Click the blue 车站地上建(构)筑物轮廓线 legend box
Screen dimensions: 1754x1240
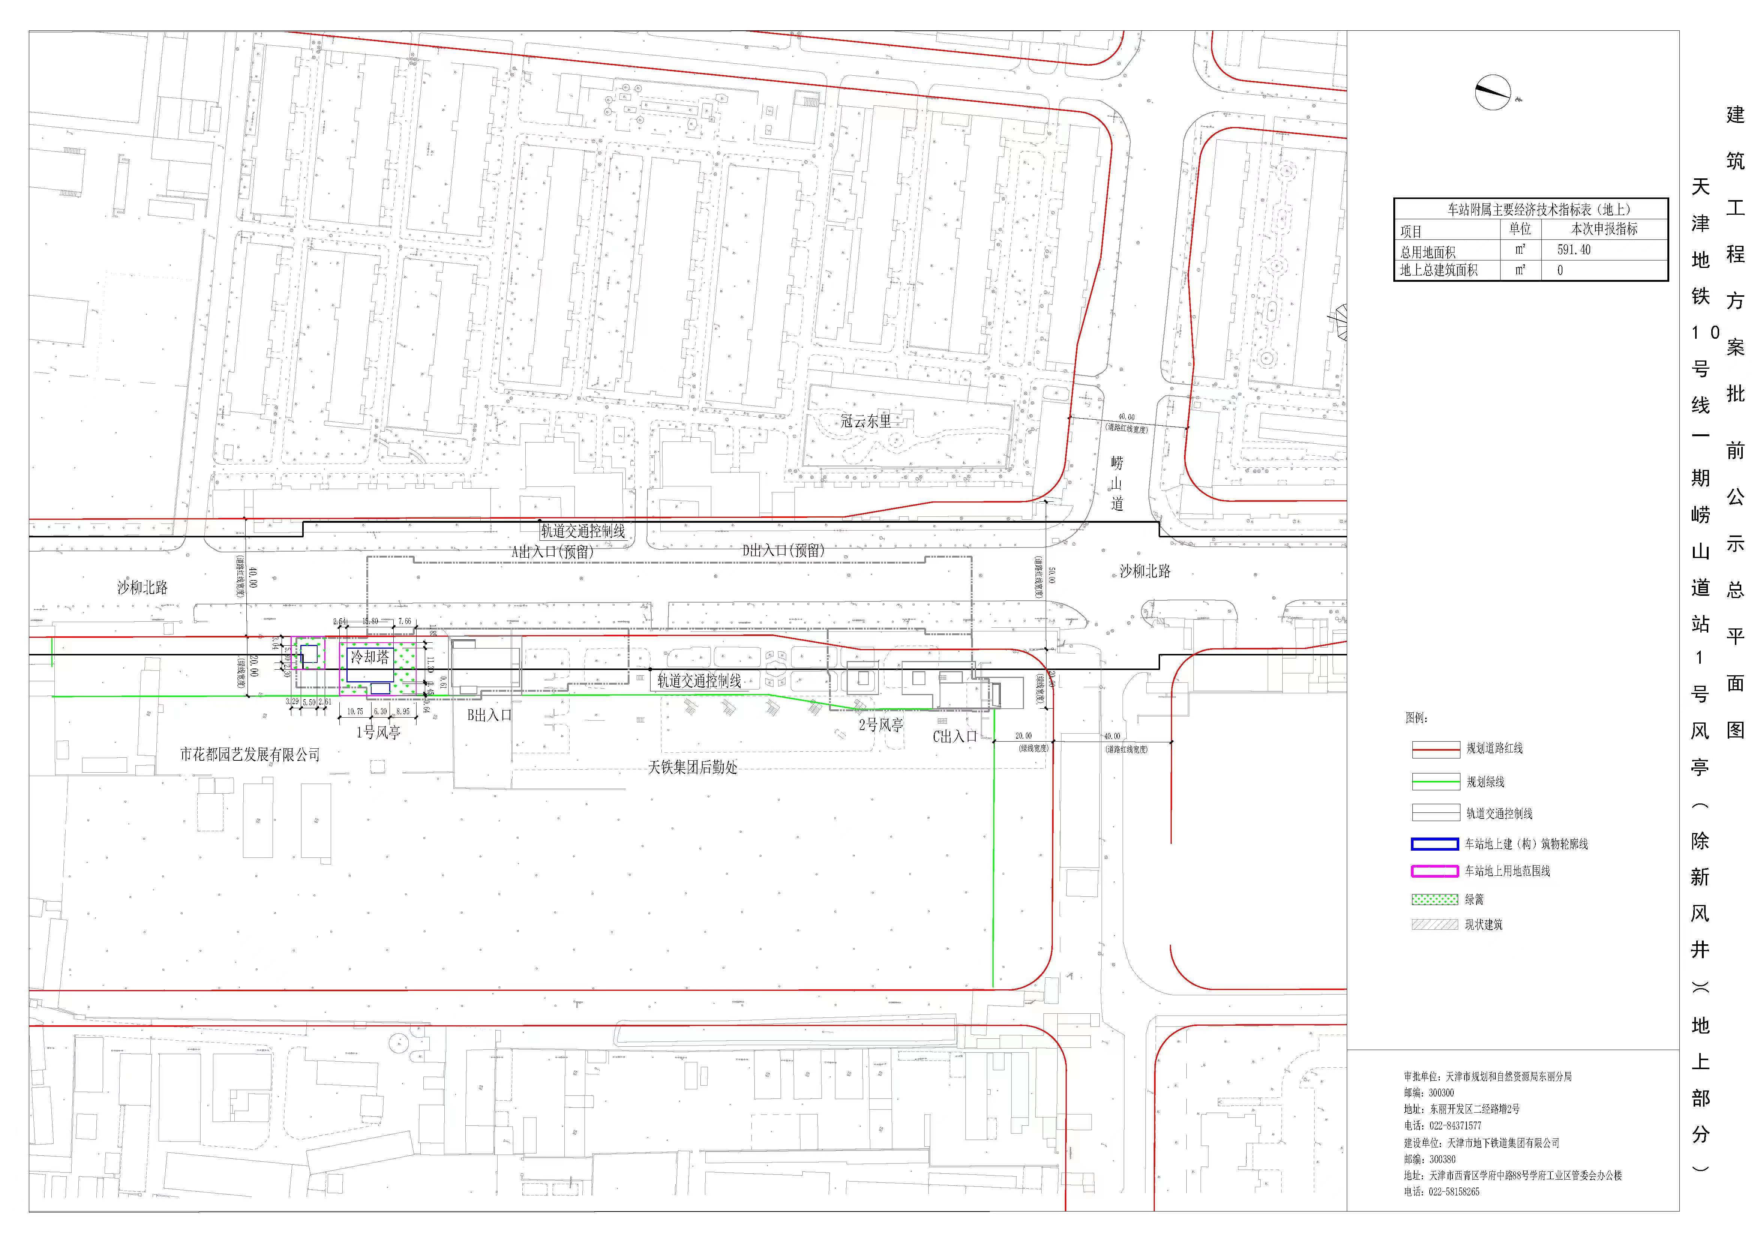(x=1435, y=845)
